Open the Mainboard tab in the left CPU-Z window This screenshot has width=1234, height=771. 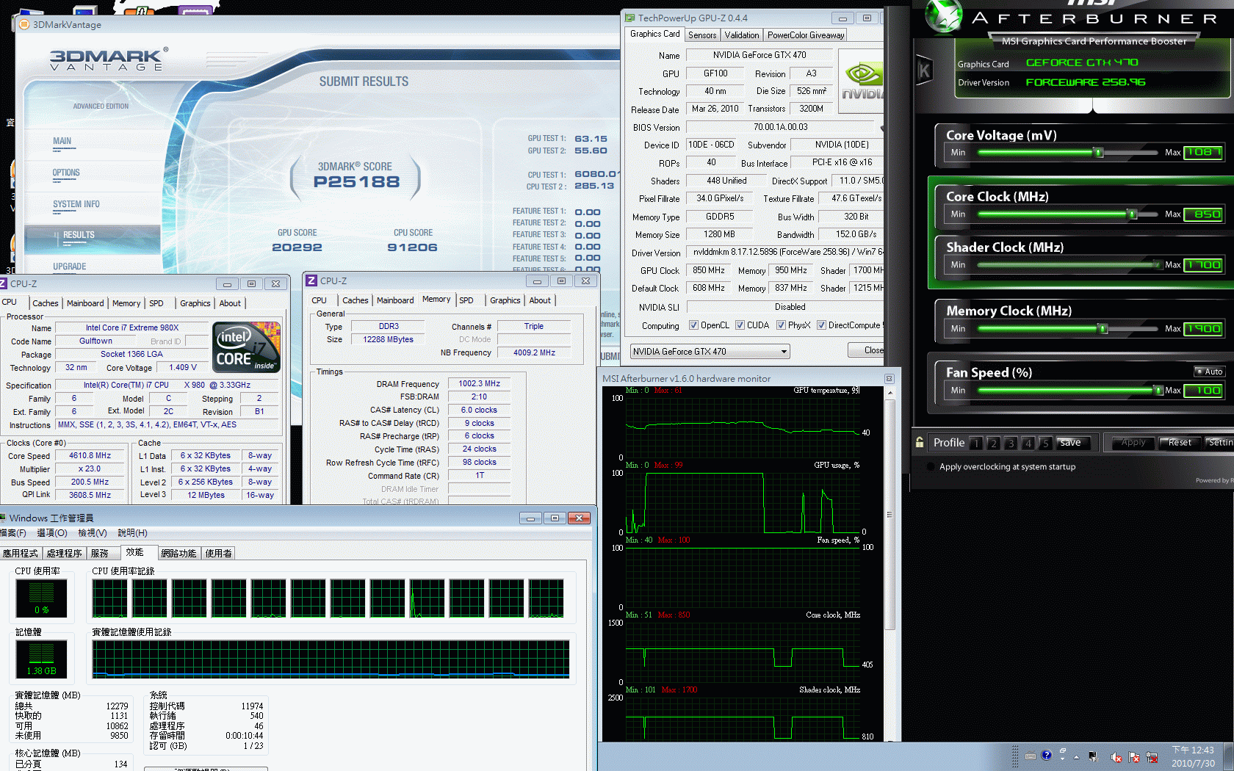tap(85, 303)
